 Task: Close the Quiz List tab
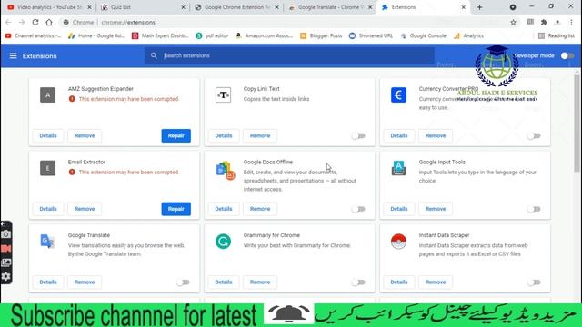coord(184,7)
